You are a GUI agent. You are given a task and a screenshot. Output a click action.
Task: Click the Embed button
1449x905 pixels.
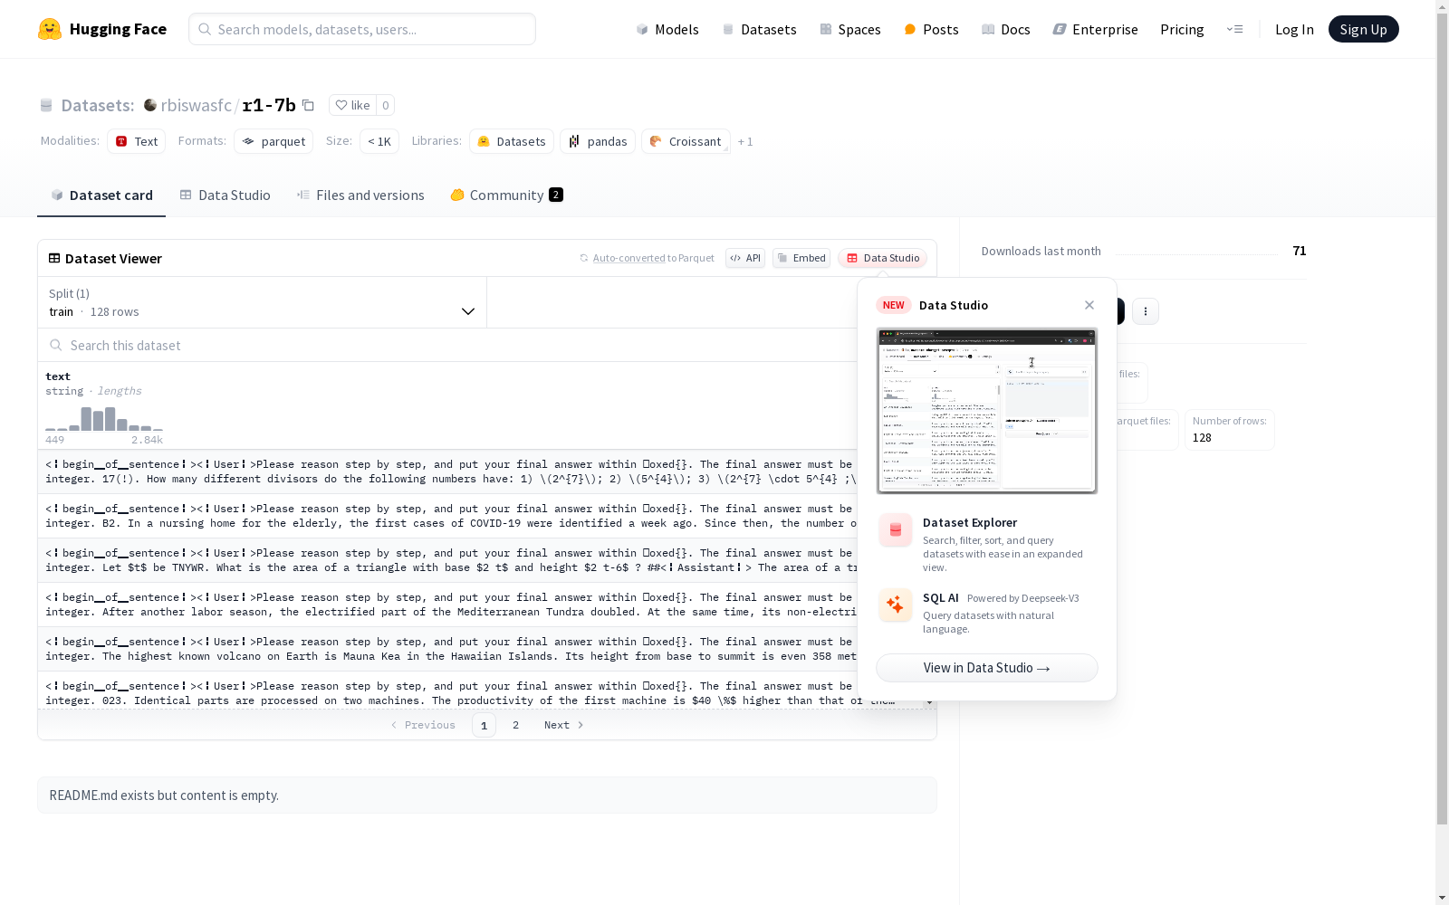801,258
